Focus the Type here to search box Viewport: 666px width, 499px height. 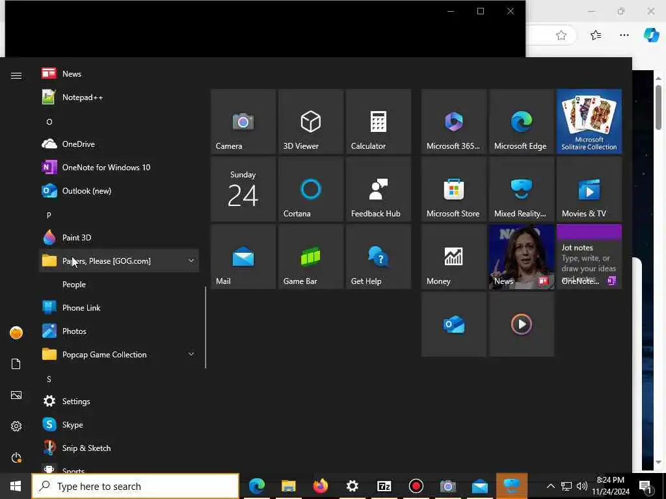click(135, 486)
